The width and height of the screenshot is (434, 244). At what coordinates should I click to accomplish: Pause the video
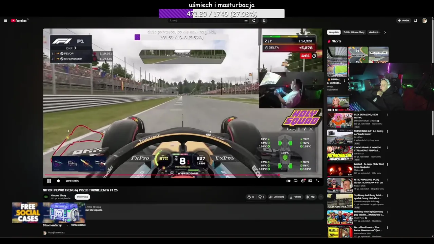coord(49,181)
